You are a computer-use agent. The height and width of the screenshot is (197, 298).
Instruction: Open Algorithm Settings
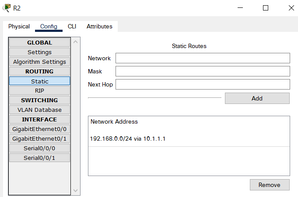39,62
